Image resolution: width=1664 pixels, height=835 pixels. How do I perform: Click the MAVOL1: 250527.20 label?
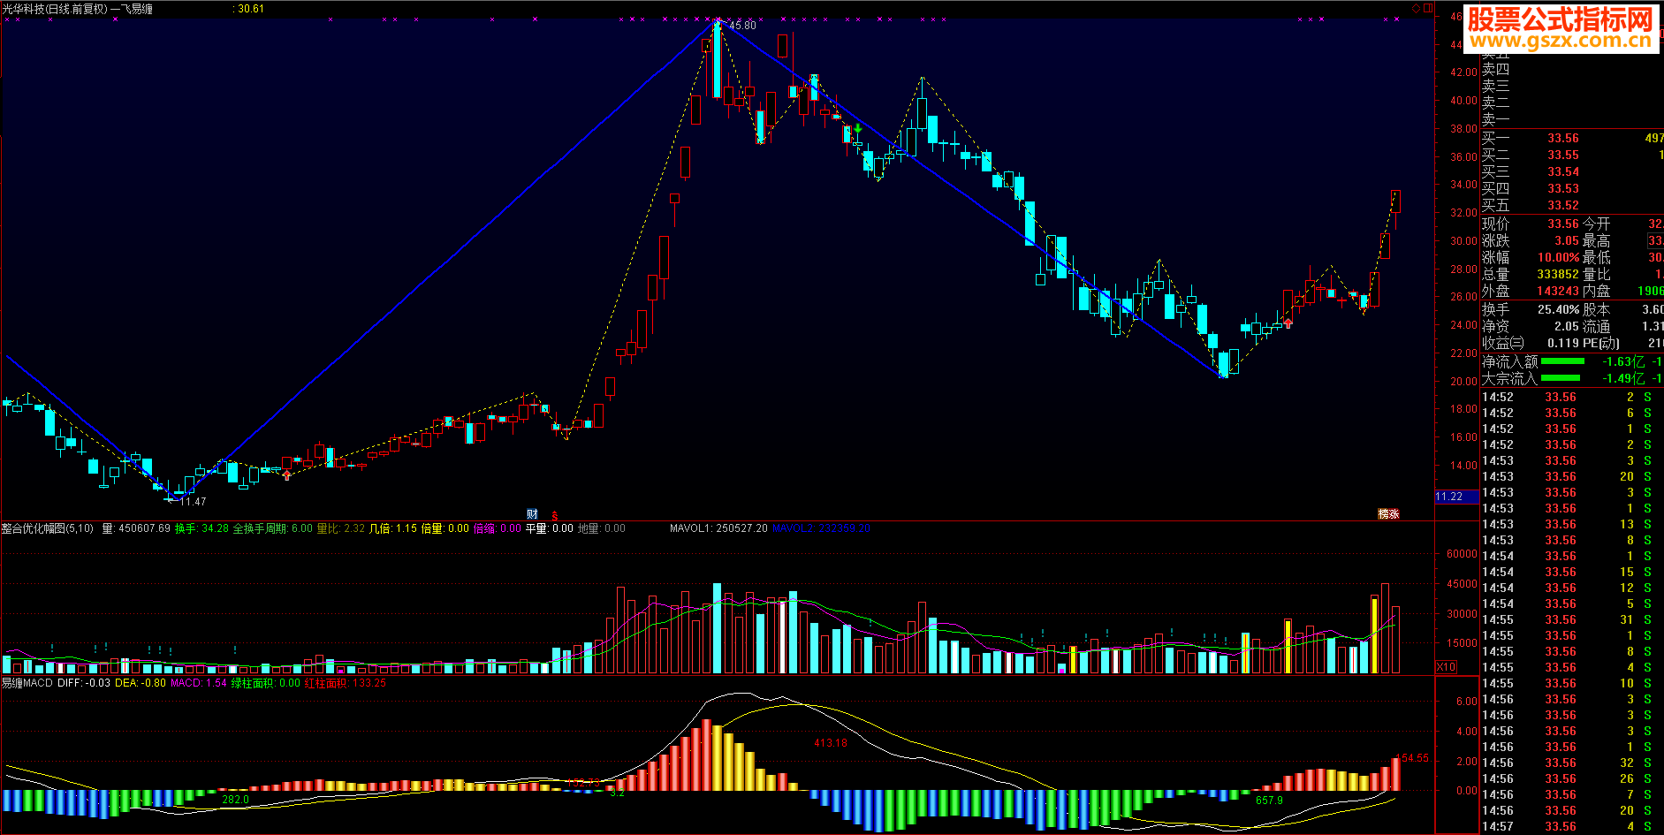point(718,528)
